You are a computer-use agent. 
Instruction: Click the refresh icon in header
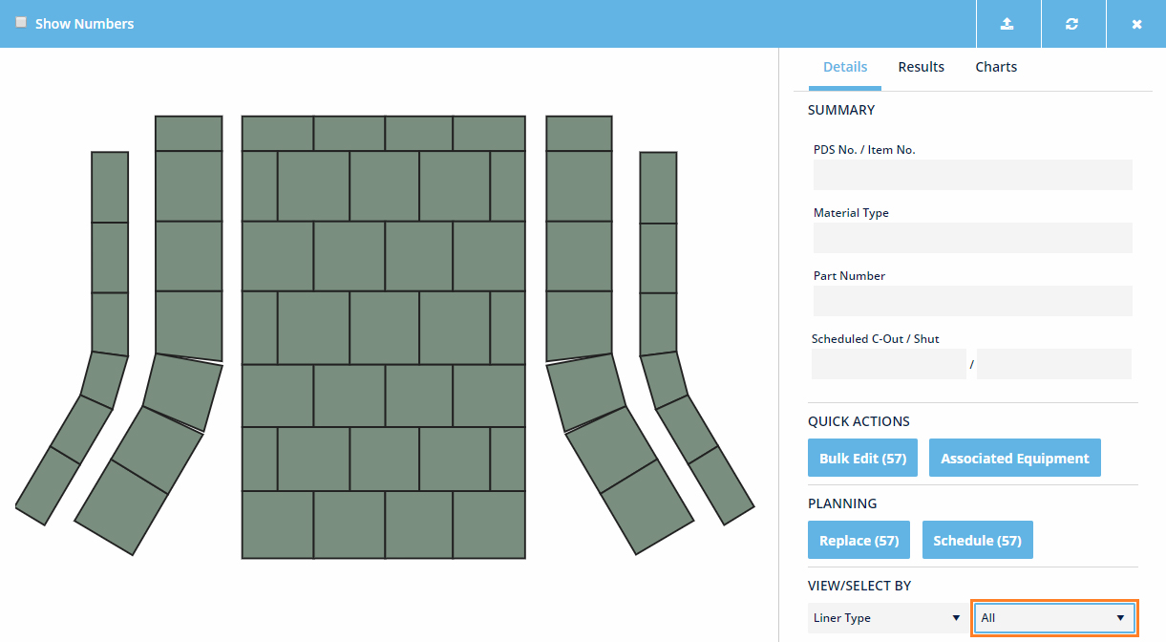point(1072,24)
